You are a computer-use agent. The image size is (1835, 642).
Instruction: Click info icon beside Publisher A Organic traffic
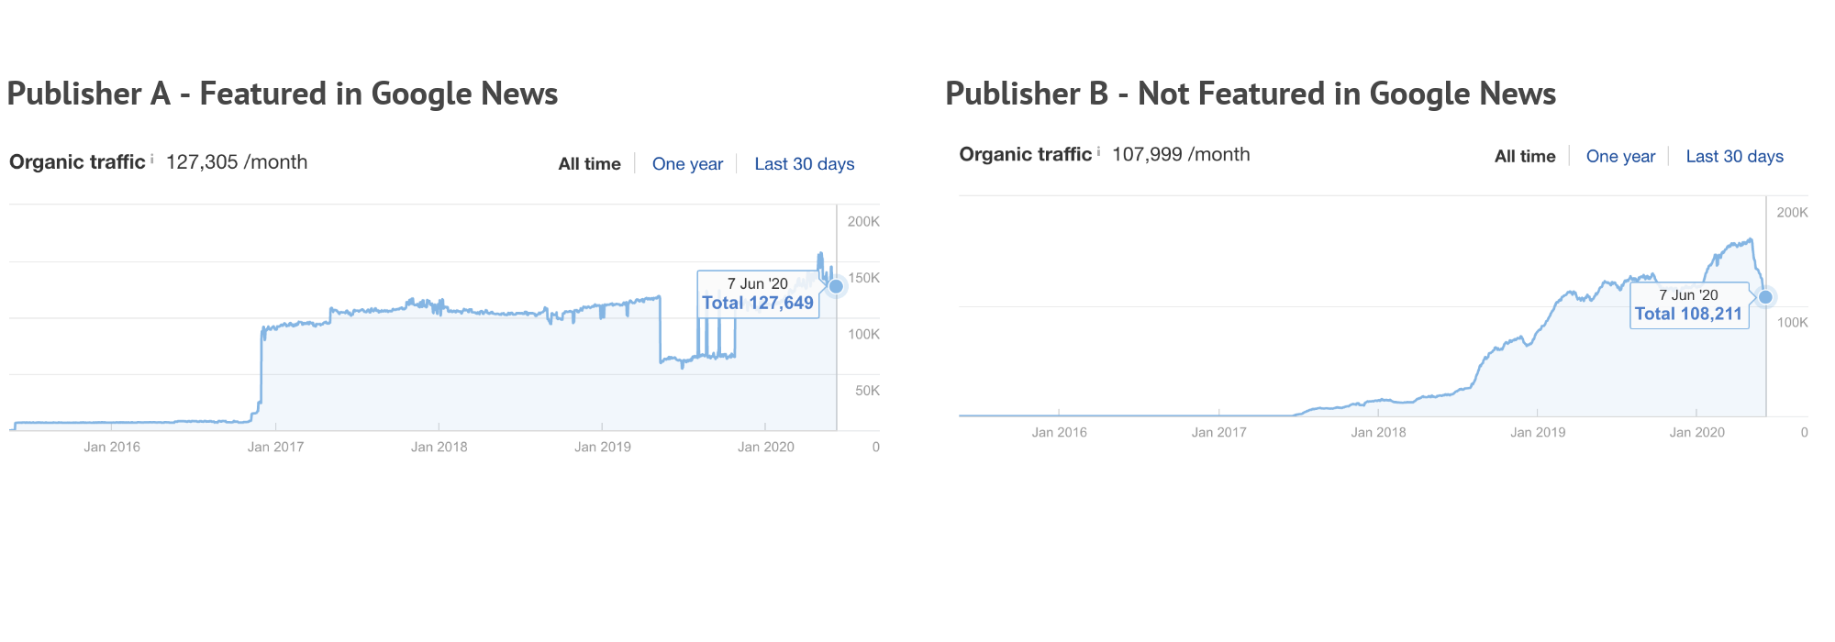[x=152, y=159]
